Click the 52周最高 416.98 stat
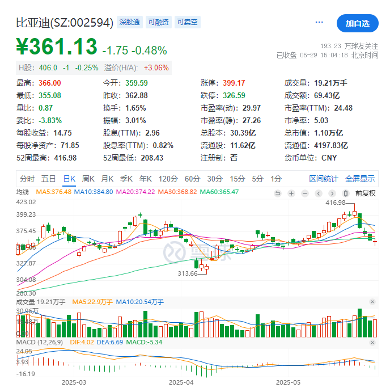The image size is (390, 392). [46, 158]
